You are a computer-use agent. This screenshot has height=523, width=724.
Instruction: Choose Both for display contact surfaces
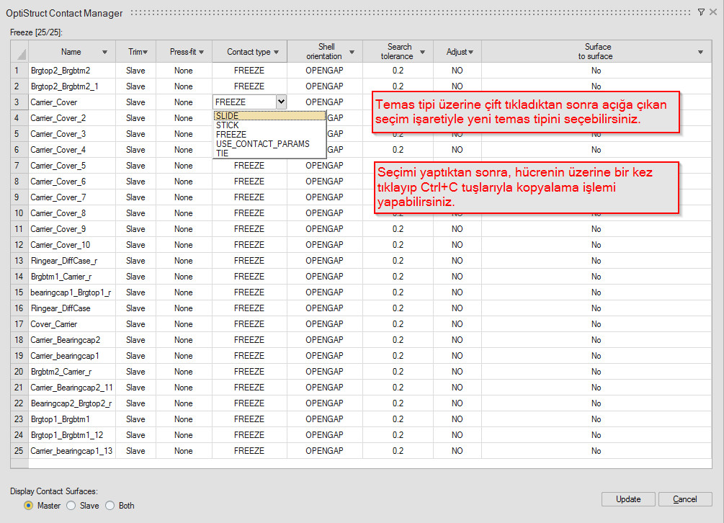111,506
